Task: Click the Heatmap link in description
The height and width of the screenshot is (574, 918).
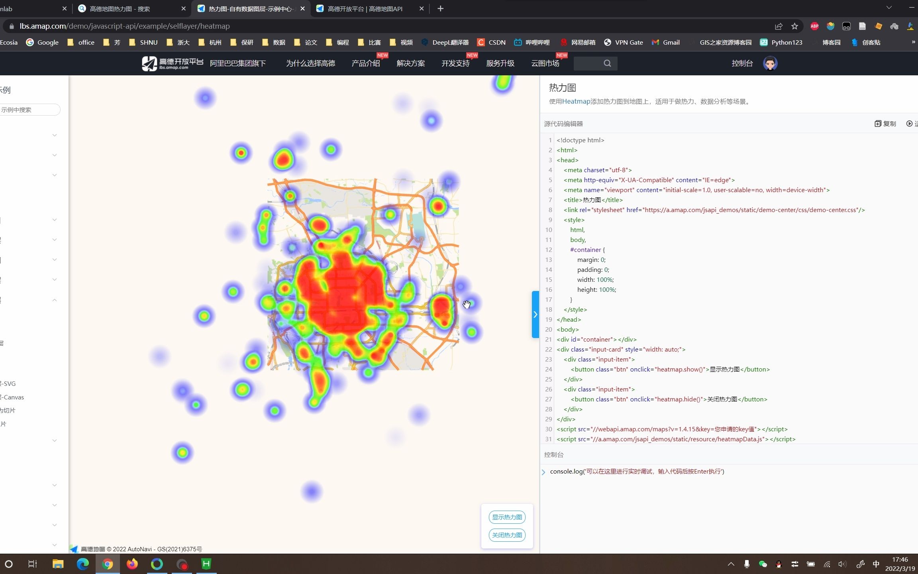Action: pos(576,101)
